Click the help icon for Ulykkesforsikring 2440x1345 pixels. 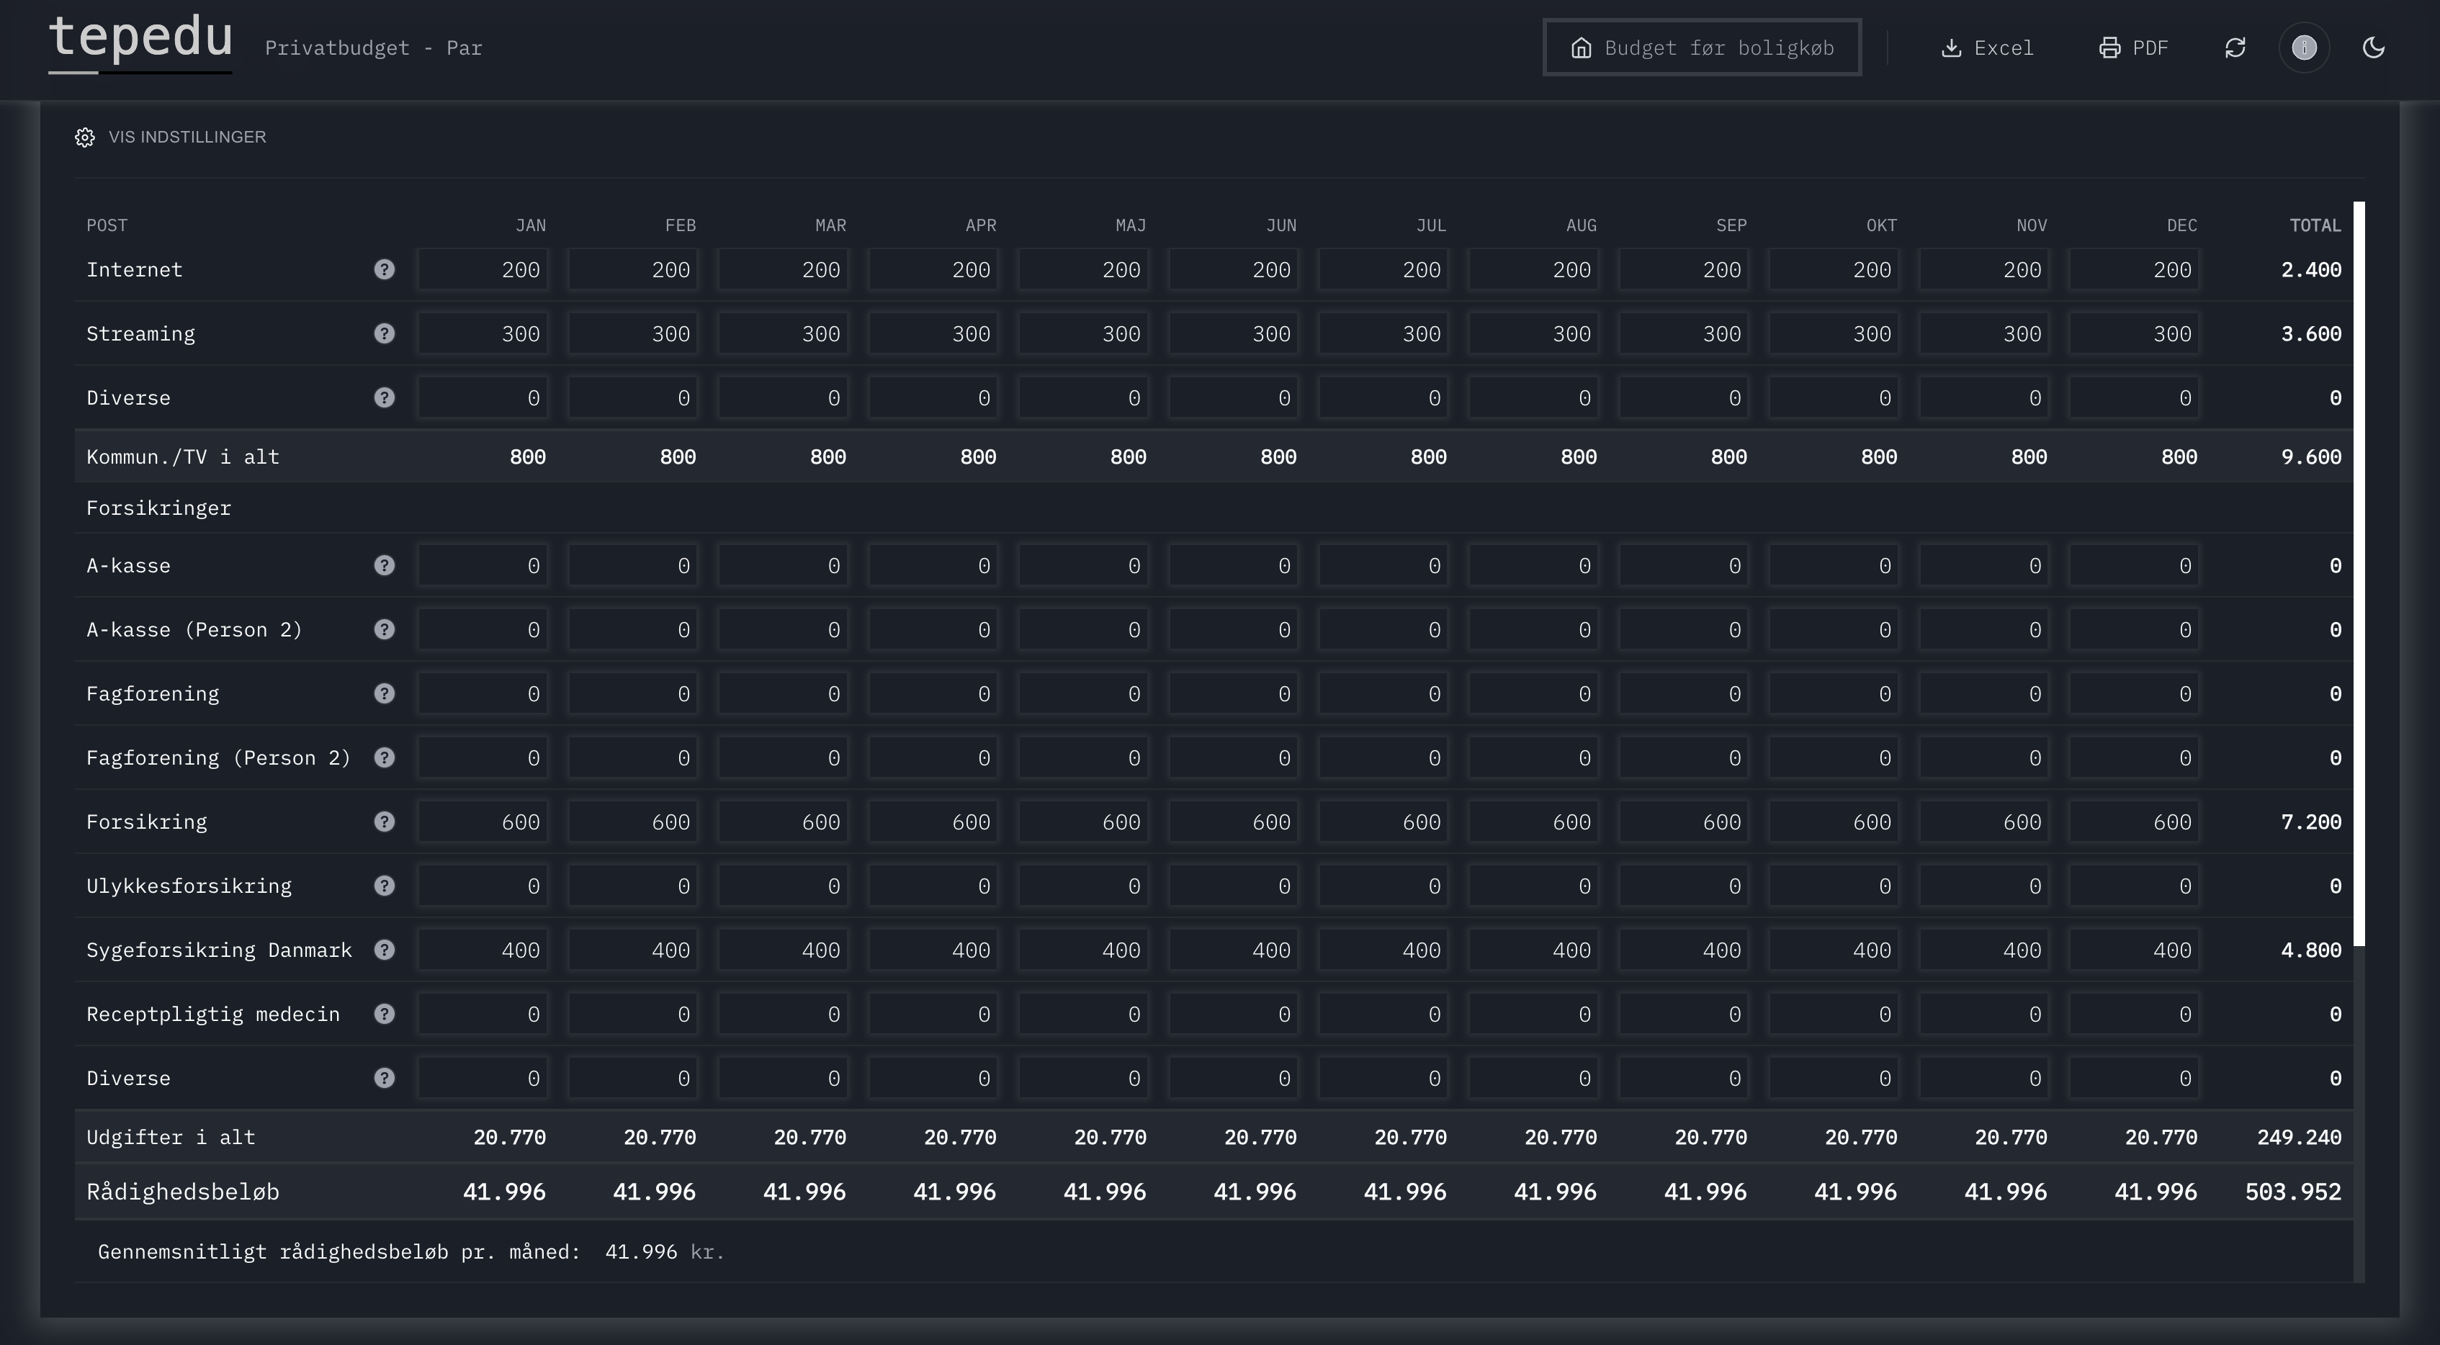pyautogui.click(x=384, y=886)
